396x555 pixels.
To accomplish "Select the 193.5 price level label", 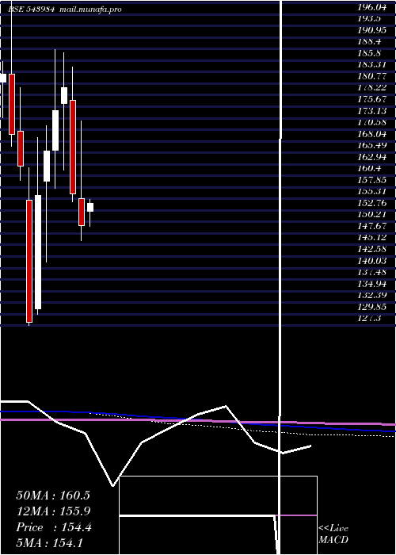I will pos(370,18).
